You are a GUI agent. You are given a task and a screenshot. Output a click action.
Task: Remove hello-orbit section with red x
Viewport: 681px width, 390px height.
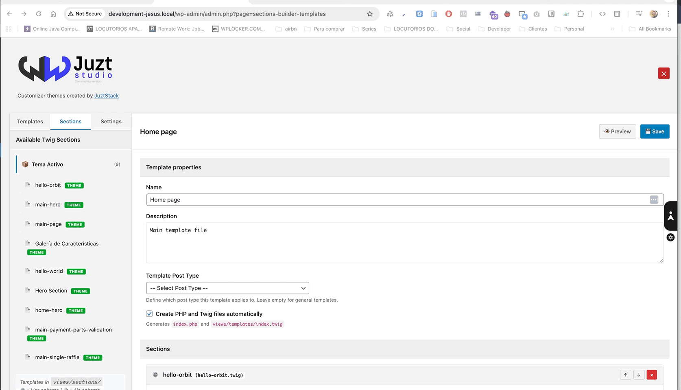[652, 375]
